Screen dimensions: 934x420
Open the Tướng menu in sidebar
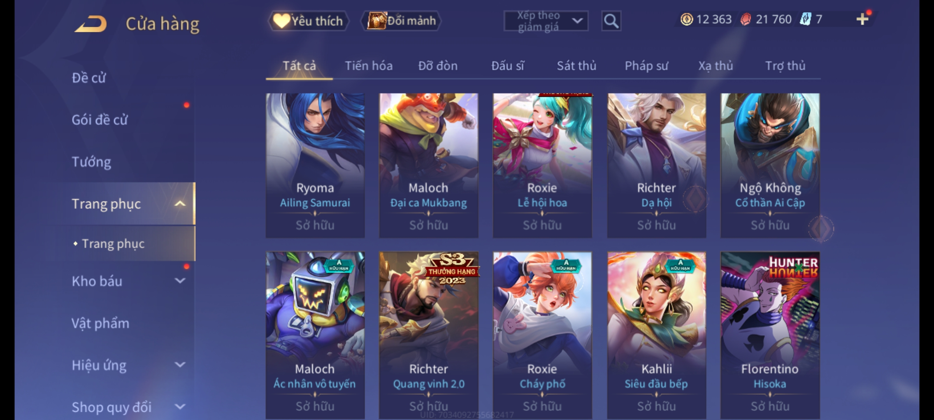coord(91,162)
